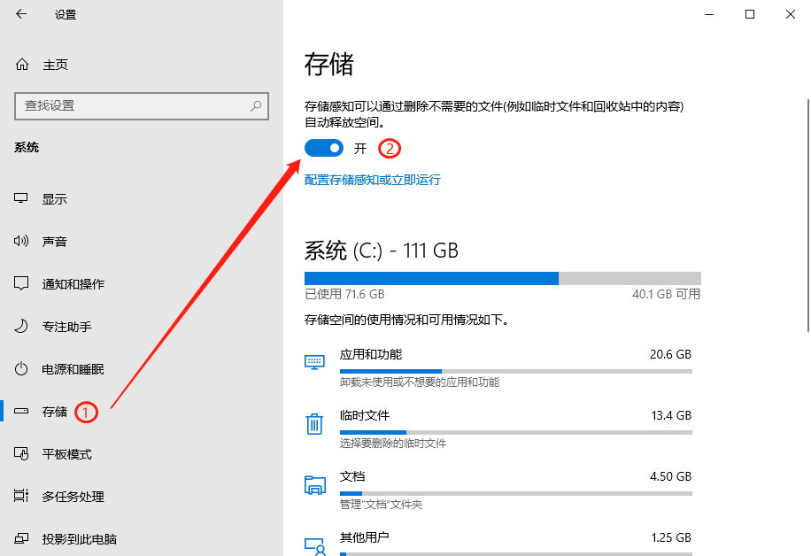Image resolution: width=811 pixels, height=556 pixels.
Task: Select the 专注助手 moon icon
Action: point(21,327)
